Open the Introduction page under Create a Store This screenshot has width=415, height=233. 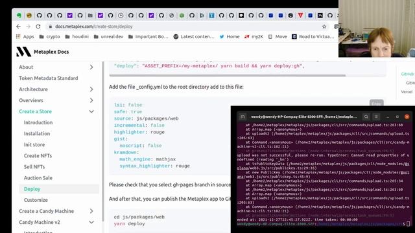(38, 122)
